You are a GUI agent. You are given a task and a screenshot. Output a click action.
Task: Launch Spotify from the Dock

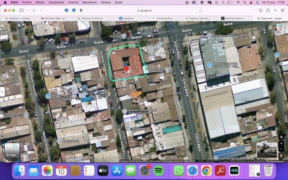(x=158, y=171)
